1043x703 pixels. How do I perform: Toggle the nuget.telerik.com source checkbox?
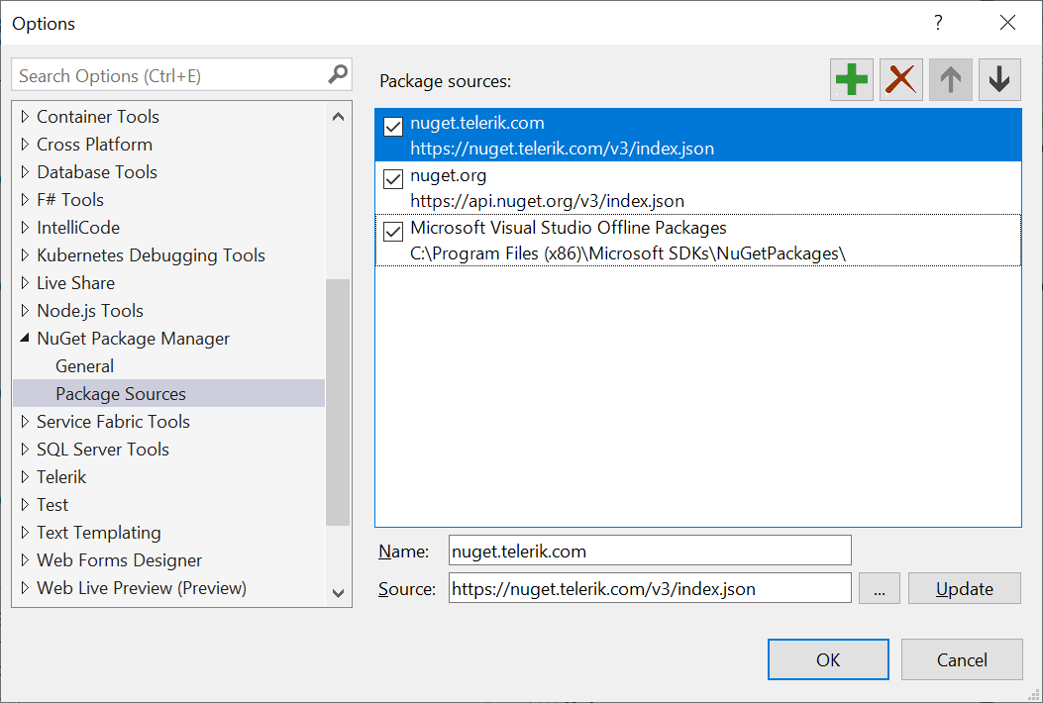(392, 127)
